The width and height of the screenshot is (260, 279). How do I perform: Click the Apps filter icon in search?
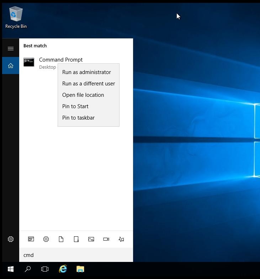(31, 239)
